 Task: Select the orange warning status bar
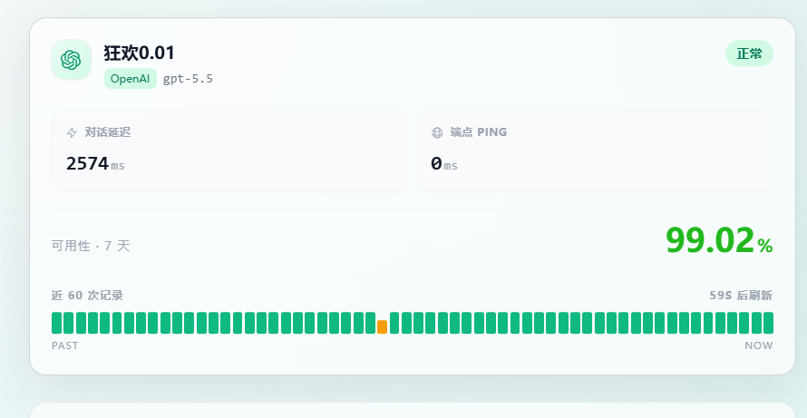pyautogui.click(x=382, y=327)
